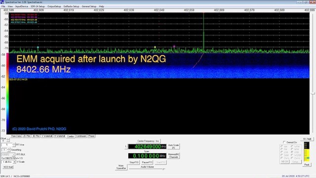The width and height of the screenshot is (316, 178).
Task: Open the Help menu
Action: 101,6
